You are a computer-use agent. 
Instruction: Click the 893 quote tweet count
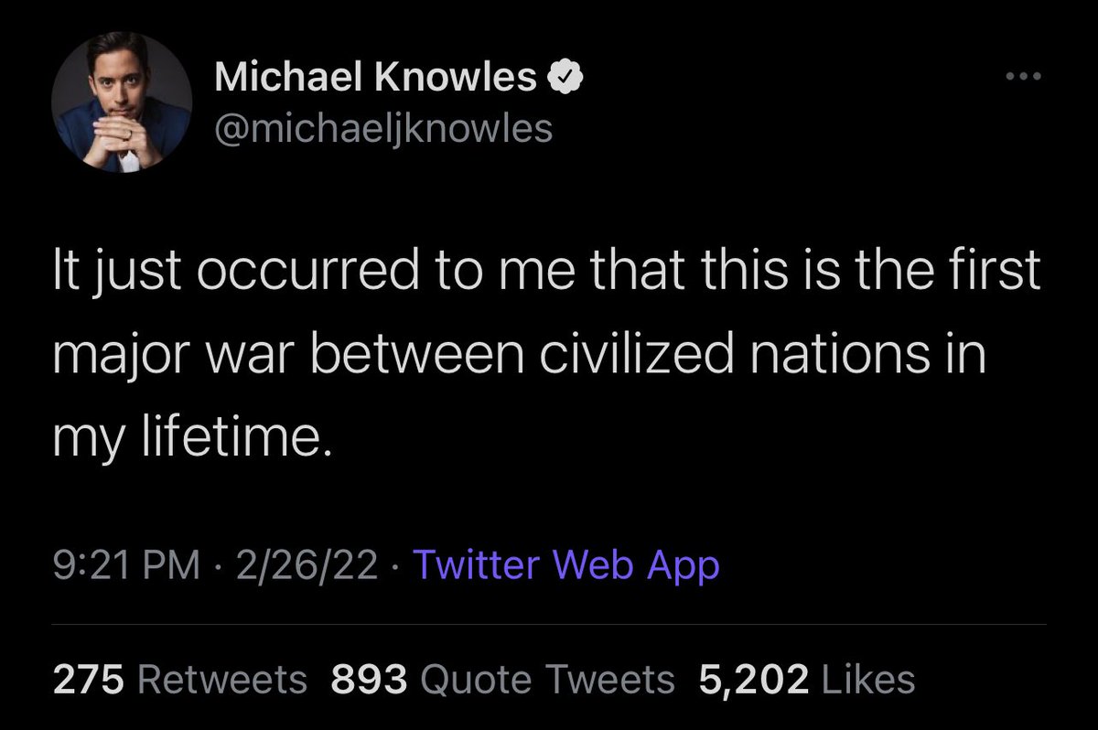(x=368, y=679)
